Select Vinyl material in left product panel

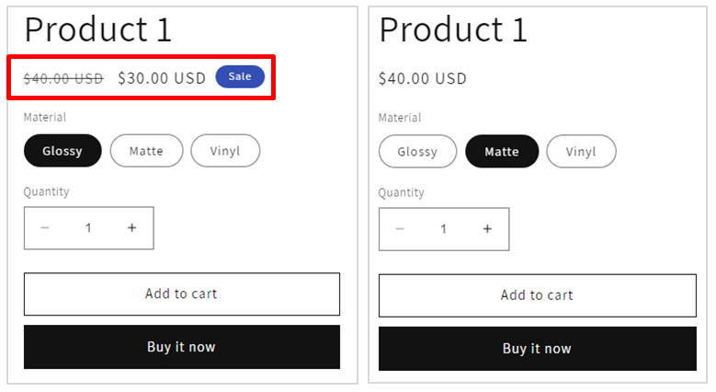225,151
